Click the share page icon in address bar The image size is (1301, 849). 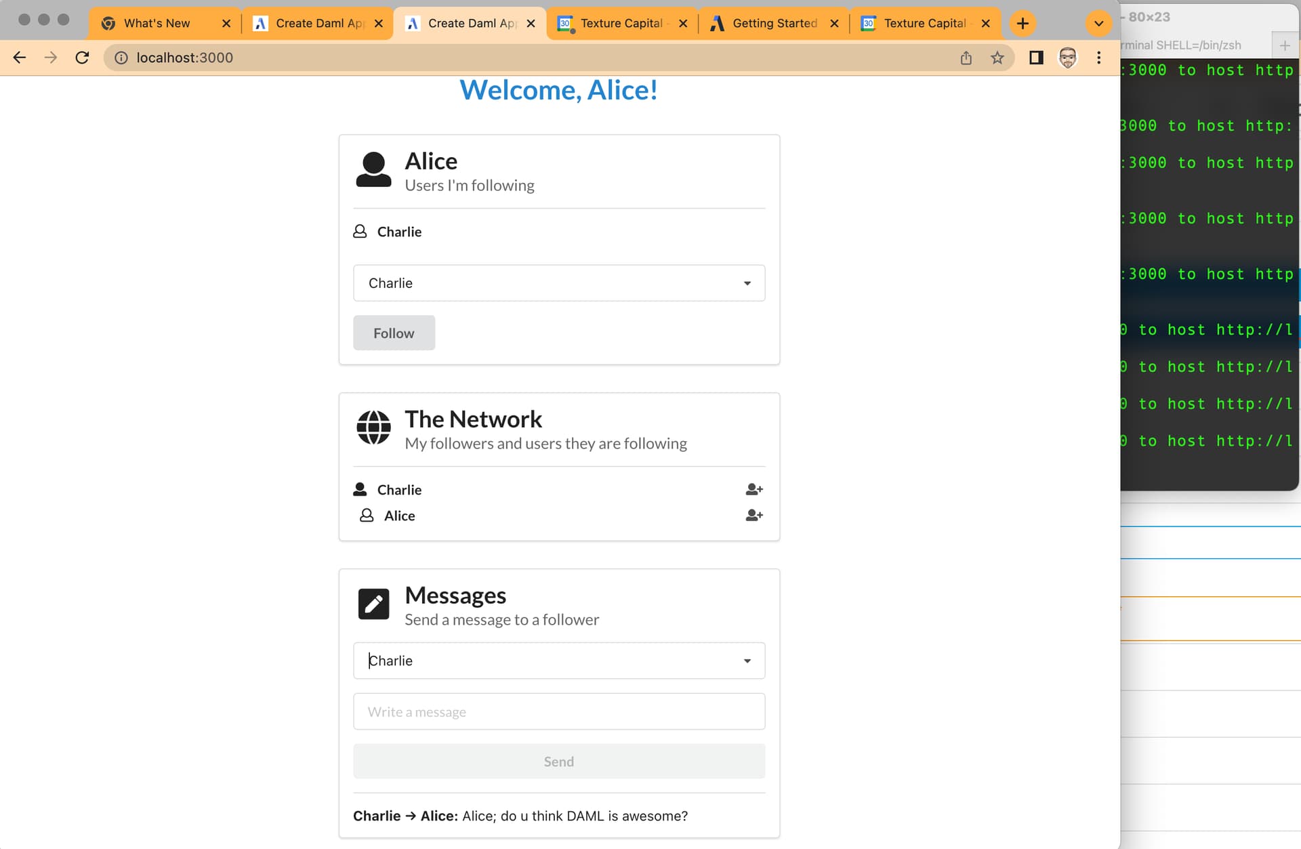click(x=966, y=58)
